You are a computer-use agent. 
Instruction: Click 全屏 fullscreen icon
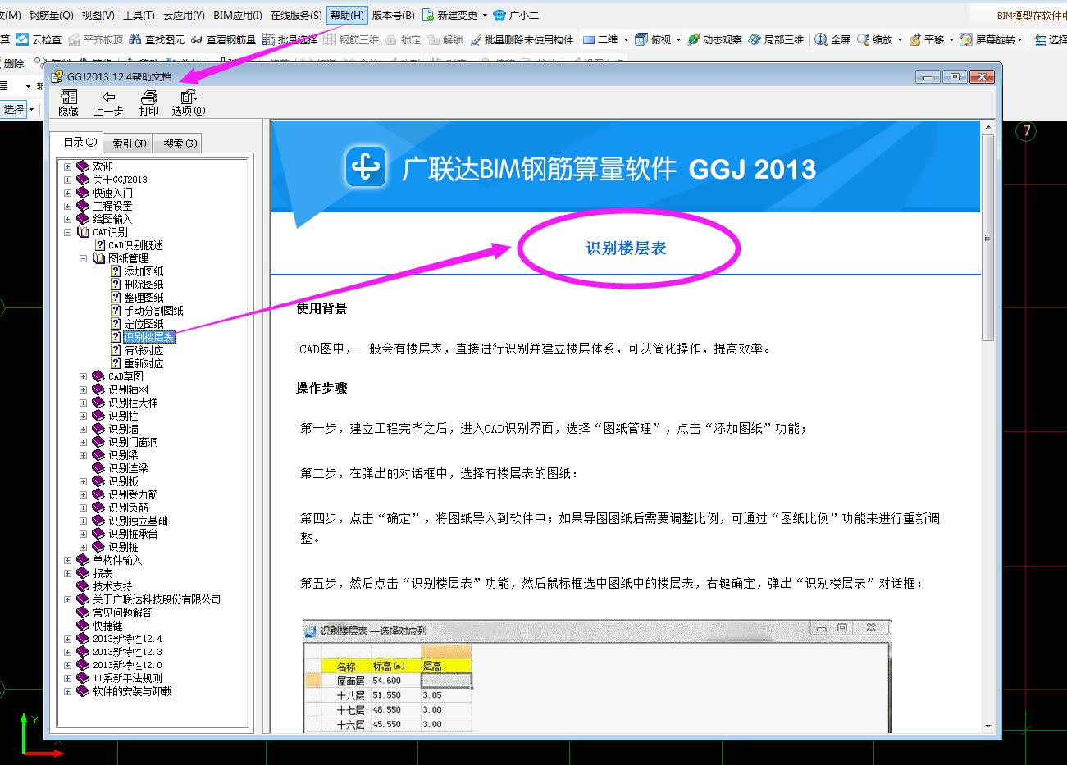click(821, 39)
